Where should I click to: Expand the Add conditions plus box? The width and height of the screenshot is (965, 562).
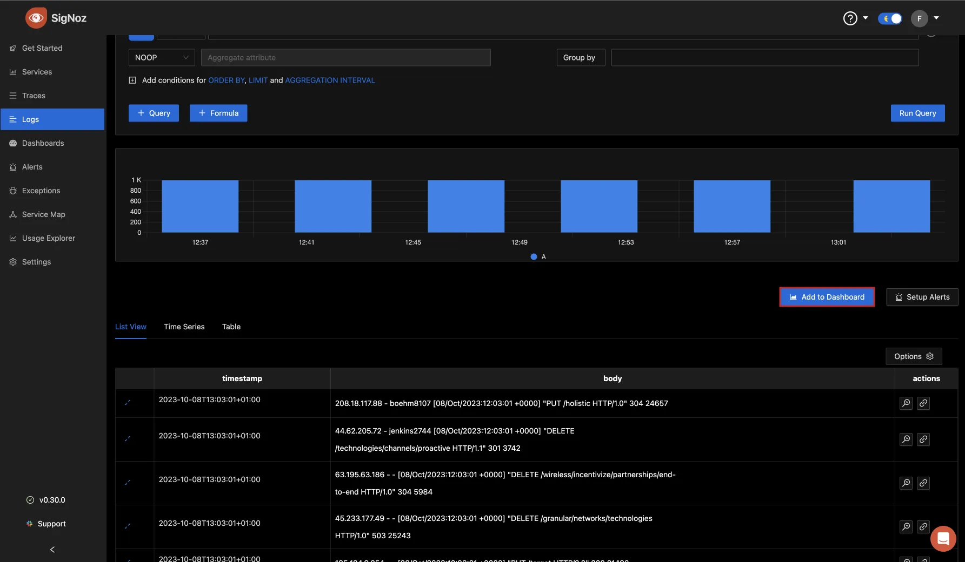tap(132, 80)
